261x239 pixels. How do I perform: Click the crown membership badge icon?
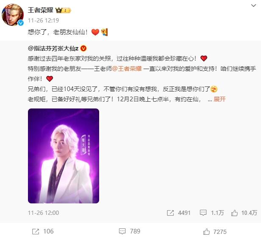[63, 11]
